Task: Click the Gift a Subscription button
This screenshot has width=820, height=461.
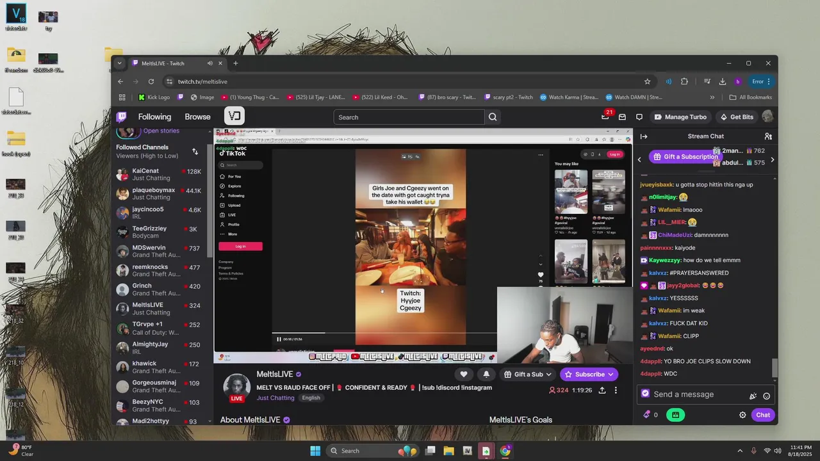Action: coord(685,157)
